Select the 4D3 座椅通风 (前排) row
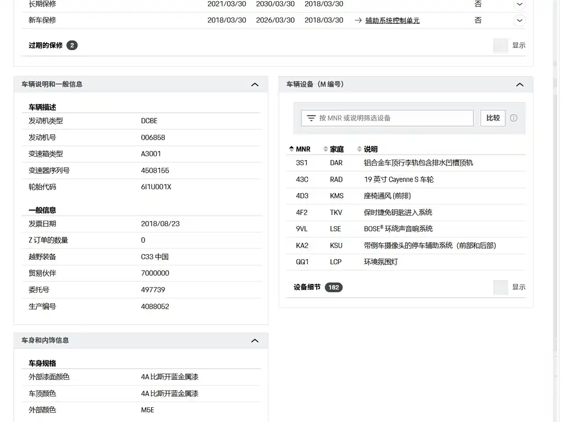The height and width of the screenshot is (422, 563). [405, 196]
